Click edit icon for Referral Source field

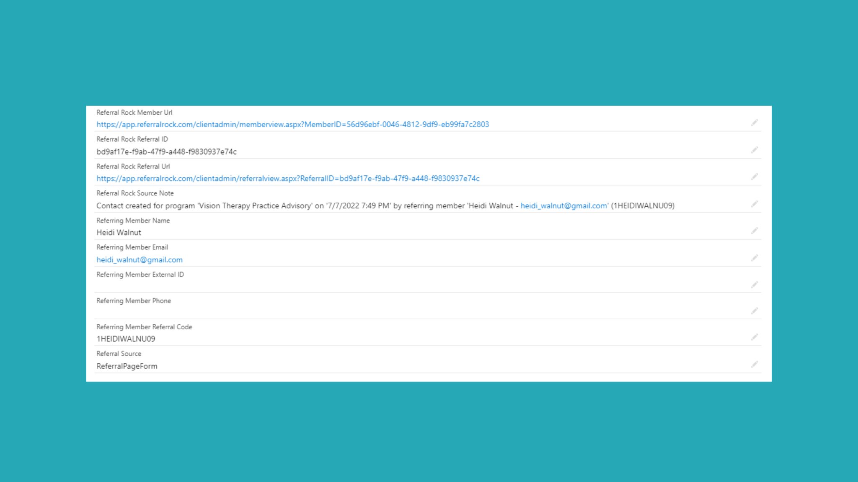tap(754, 364)
